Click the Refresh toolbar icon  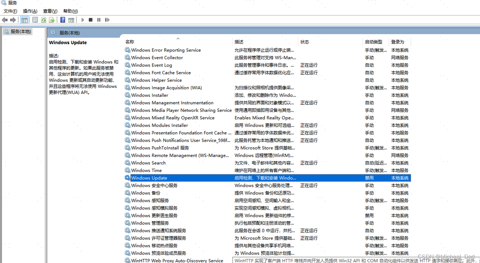(x=43, y=20)
